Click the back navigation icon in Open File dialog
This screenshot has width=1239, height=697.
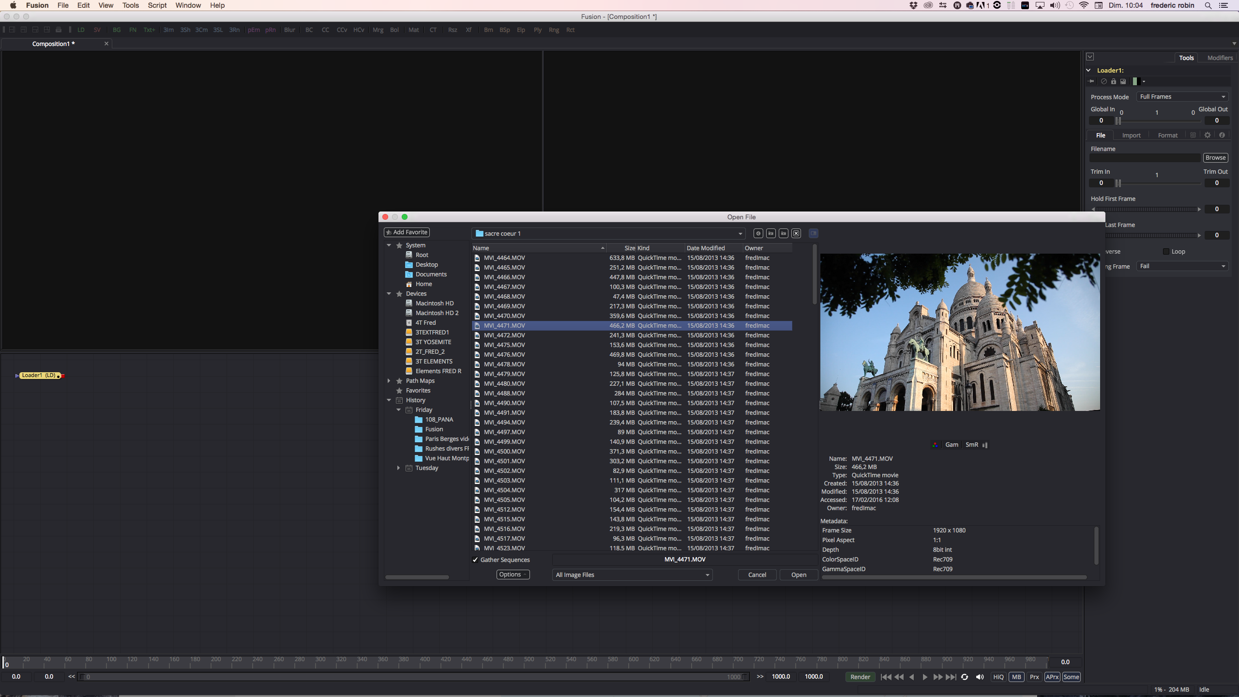click(x=758, y=233)
